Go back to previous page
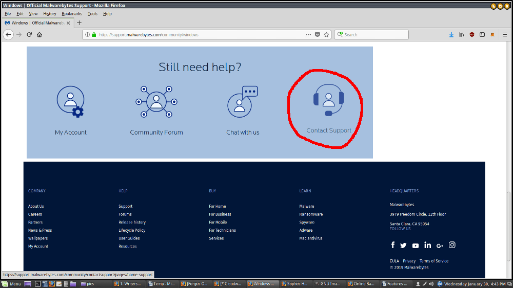Viewport: 513px width, 288px height. pyautogui.click(x=8, y=35)
